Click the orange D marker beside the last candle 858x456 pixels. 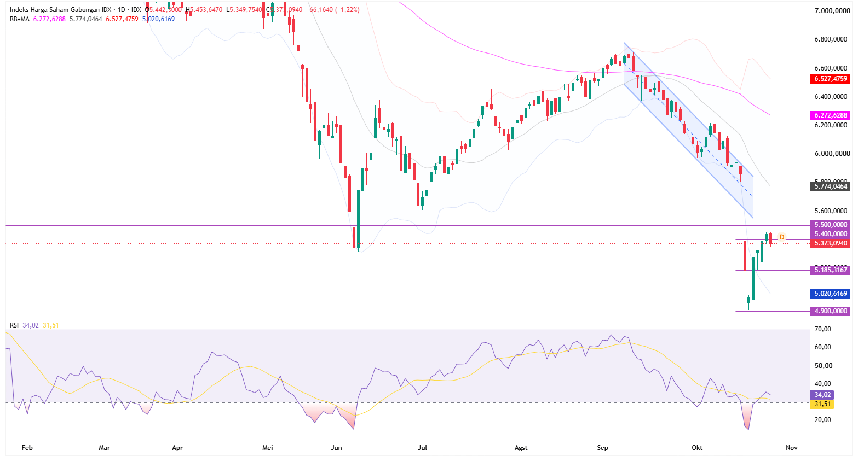(782, 237)
